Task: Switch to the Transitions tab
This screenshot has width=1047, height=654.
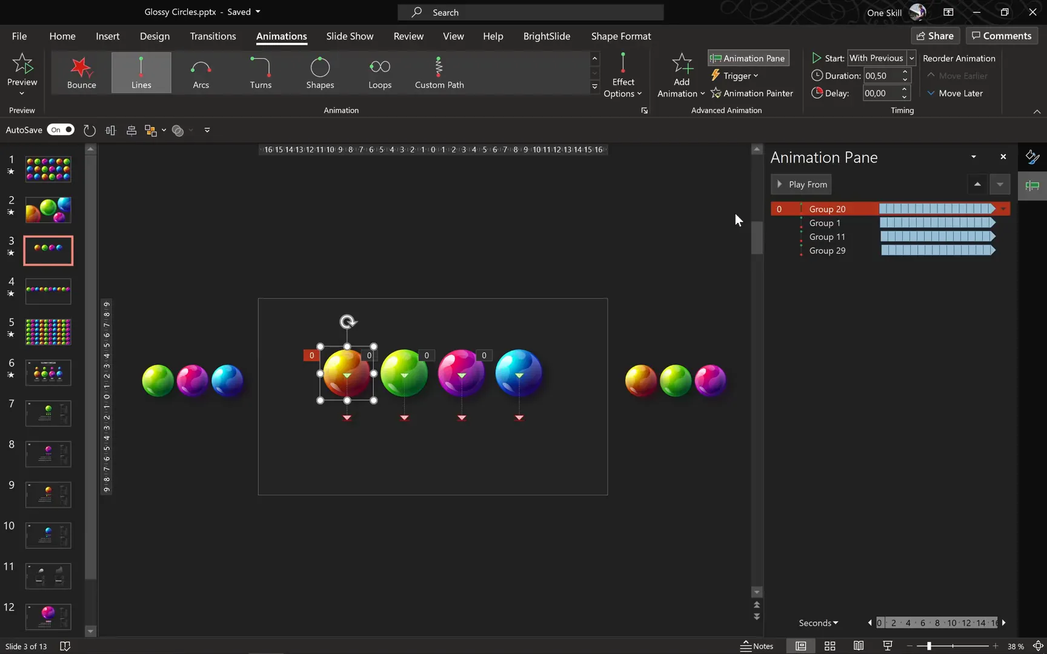Action: pos(212,36)
